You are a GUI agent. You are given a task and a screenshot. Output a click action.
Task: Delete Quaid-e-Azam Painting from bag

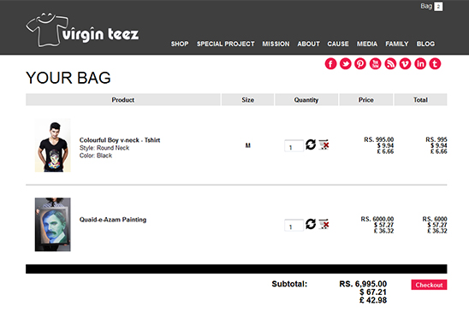coord(324,224)
